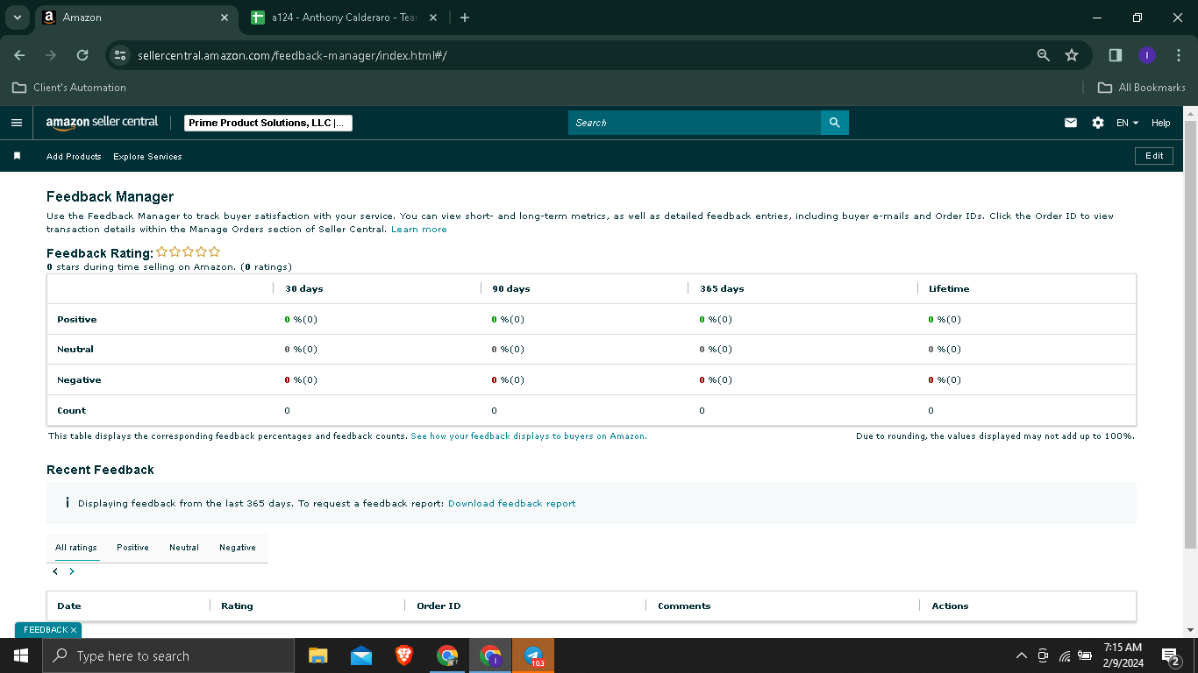Open the tab search dropdown arrow
This screenshot has height=673, width=1198.
17,18
